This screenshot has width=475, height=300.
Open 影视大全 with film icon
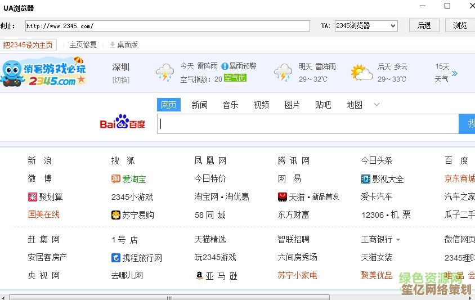click(x=382, y=179)
